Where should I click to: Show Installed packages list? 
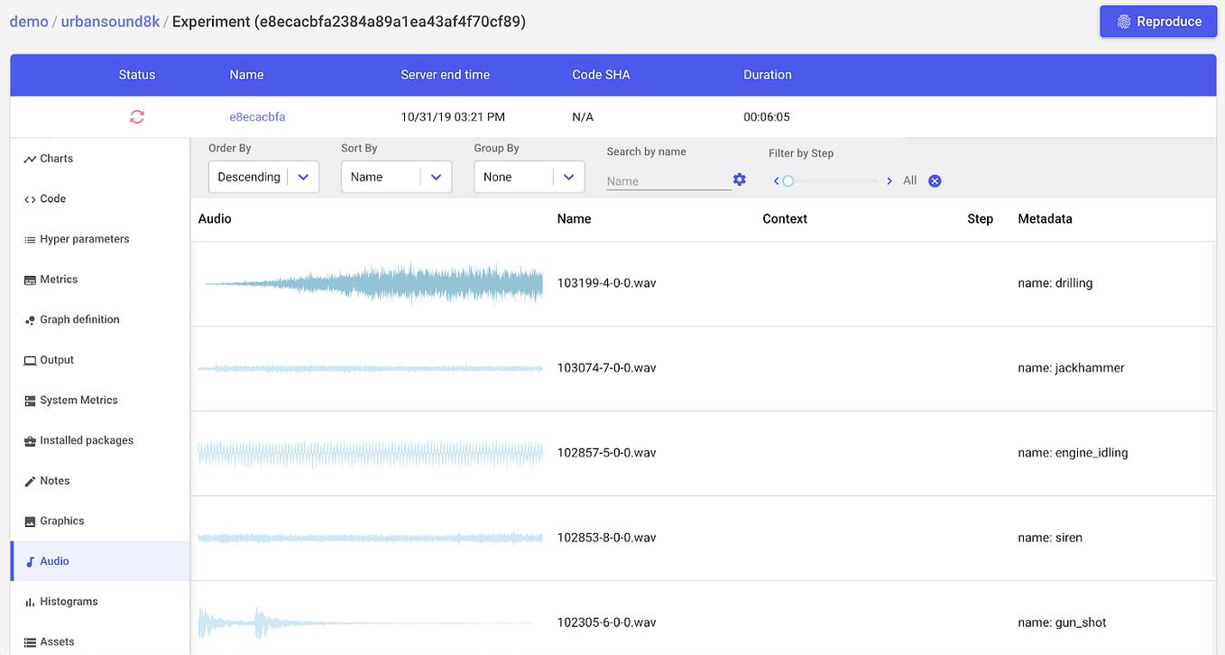click(x=28, y=439)
